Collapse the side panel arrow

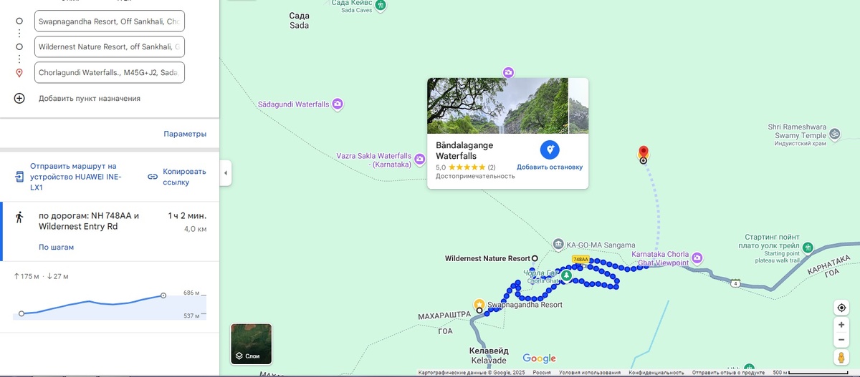pyautogui.click(x=226, y=173)
